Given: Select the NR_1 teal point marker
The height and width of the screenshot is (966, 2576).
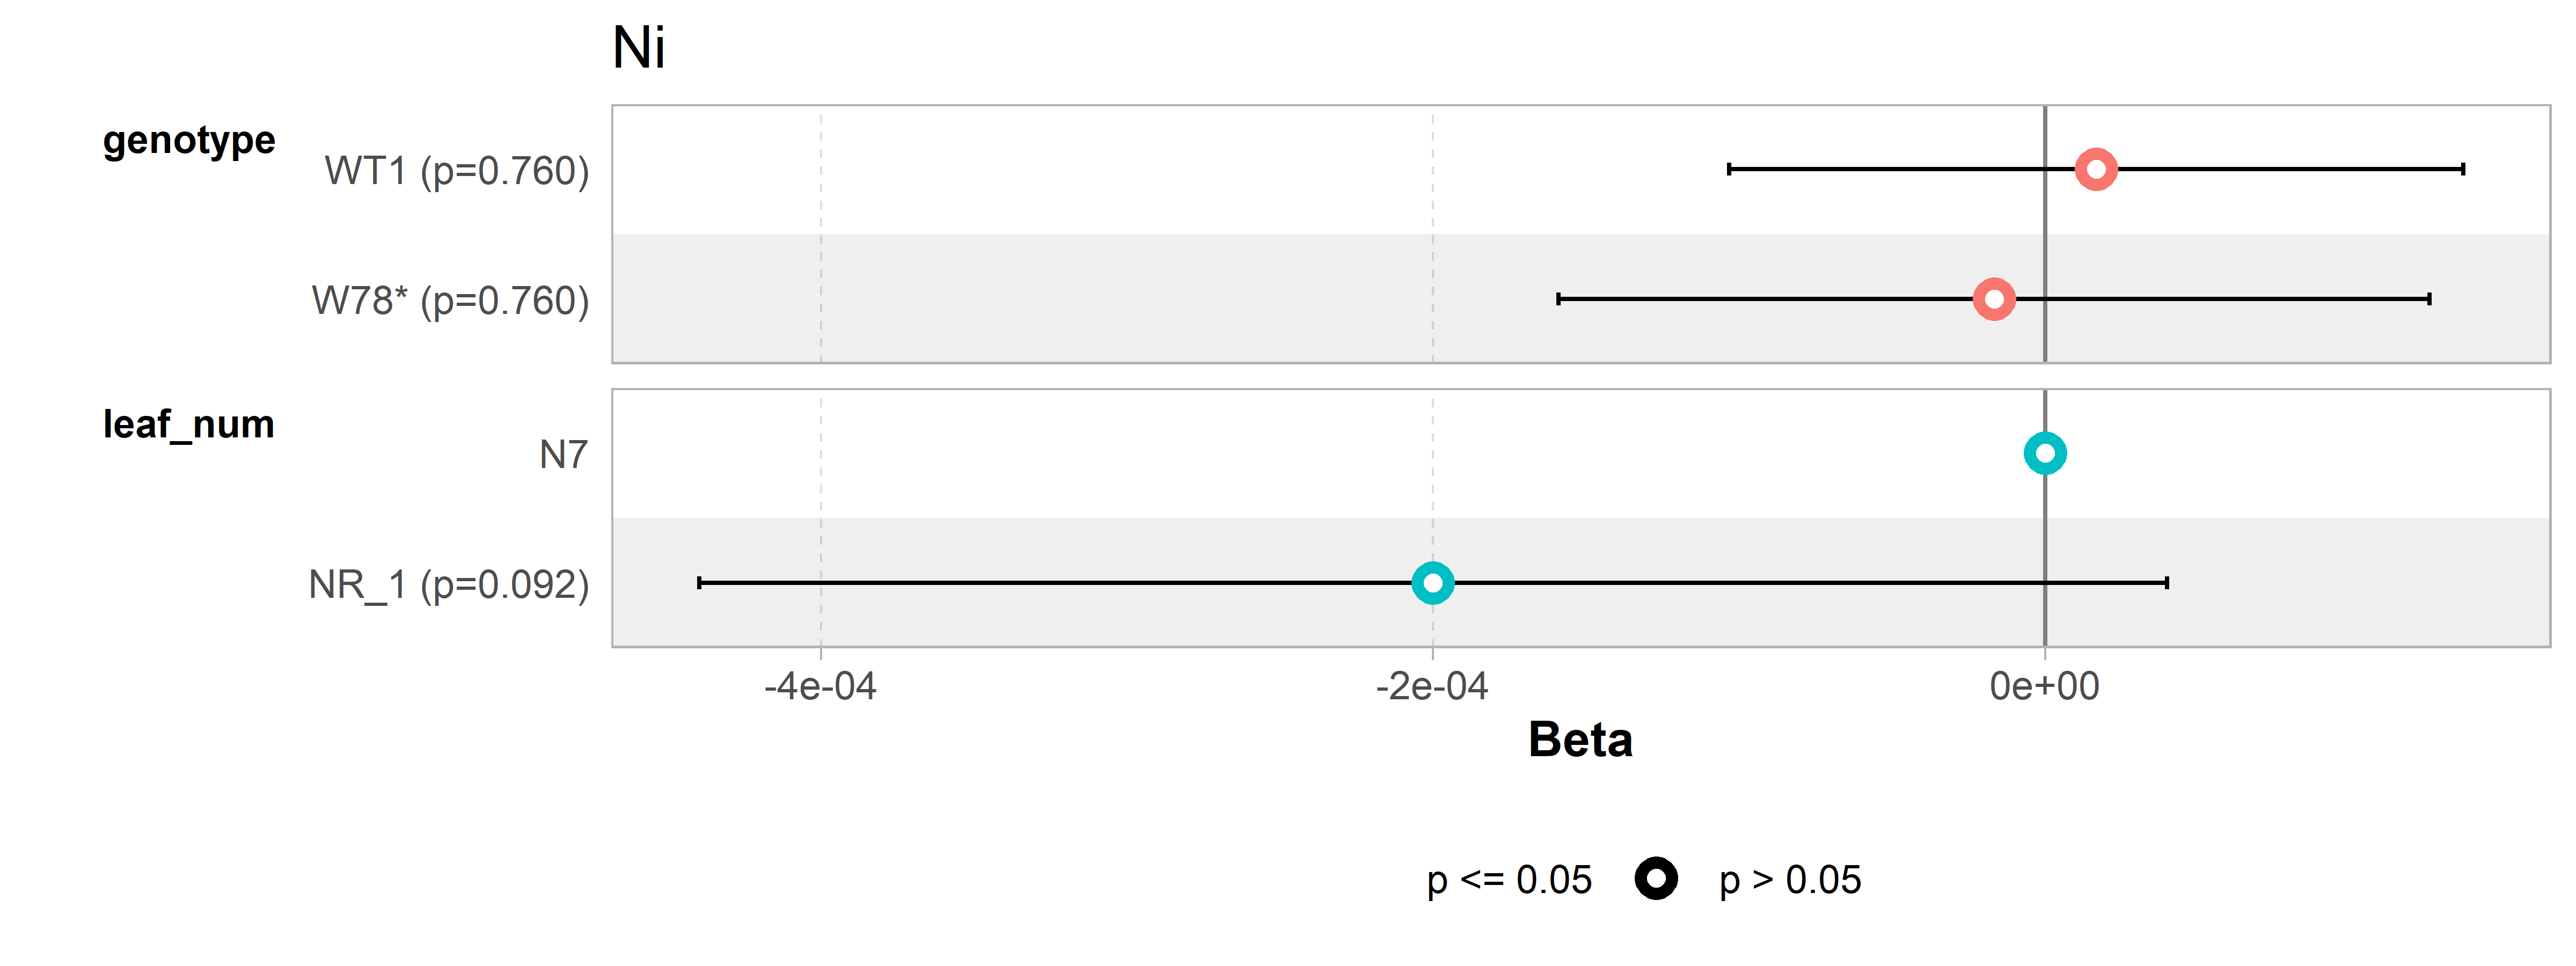Looking at the screenshot, I should pos(1432,583).
